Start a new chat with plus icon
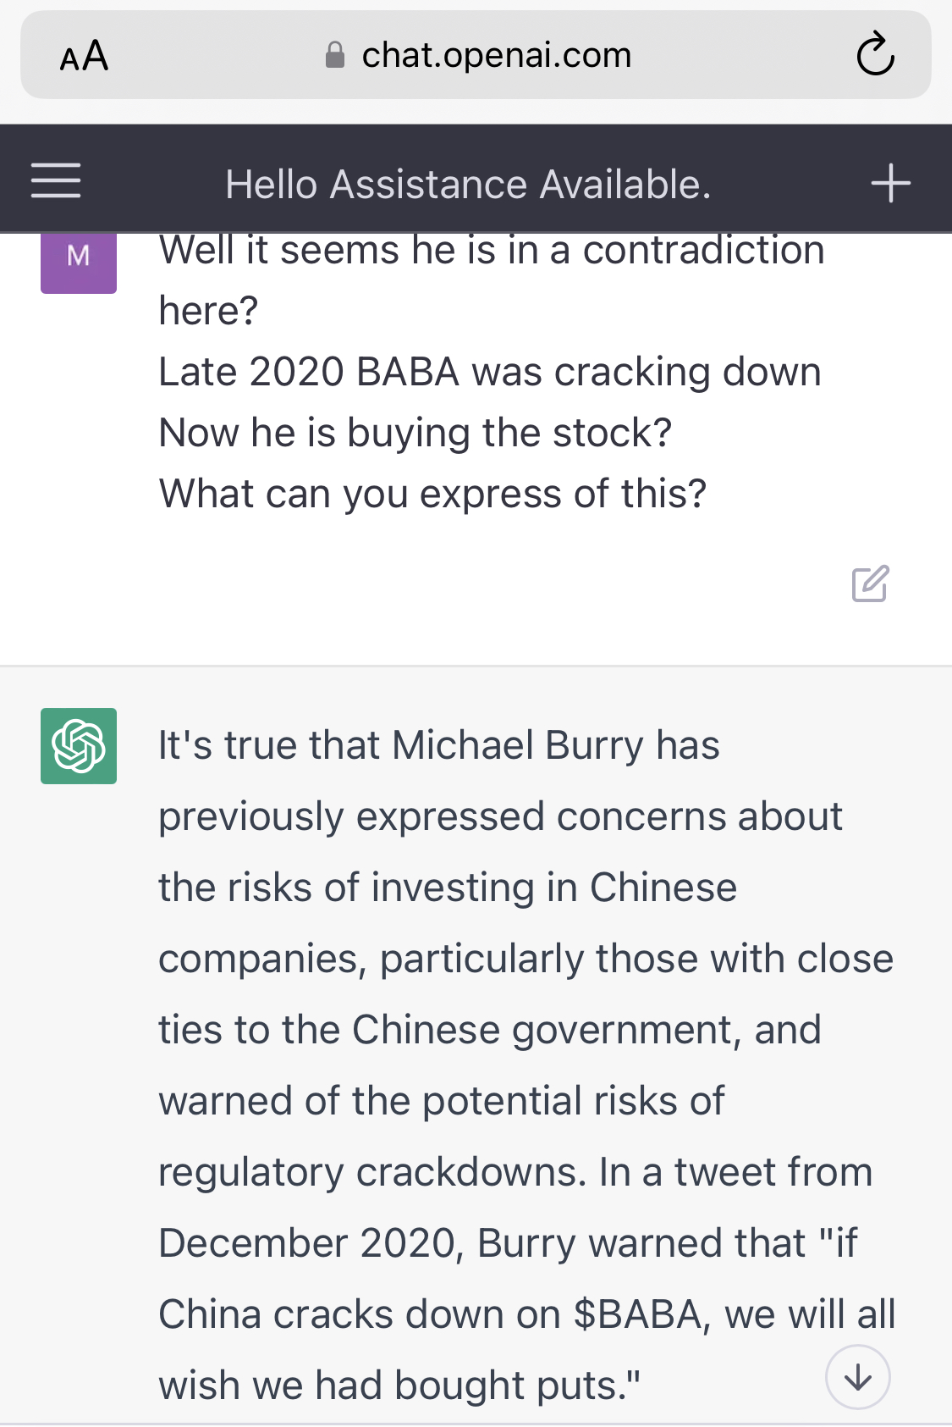Screen dimensions: 952x1427 (890, 183)
